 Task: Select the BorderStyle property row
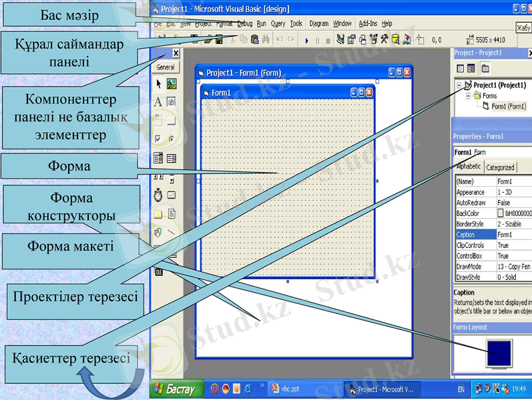point(494,224)
